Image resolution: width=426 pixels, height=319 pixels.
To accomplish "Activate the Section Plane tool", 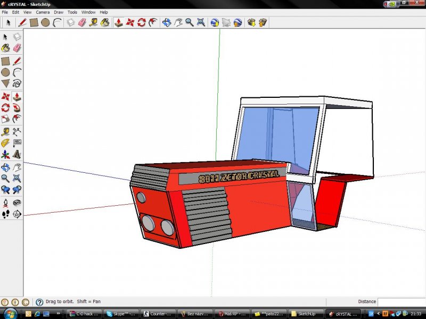I will 17,214.
